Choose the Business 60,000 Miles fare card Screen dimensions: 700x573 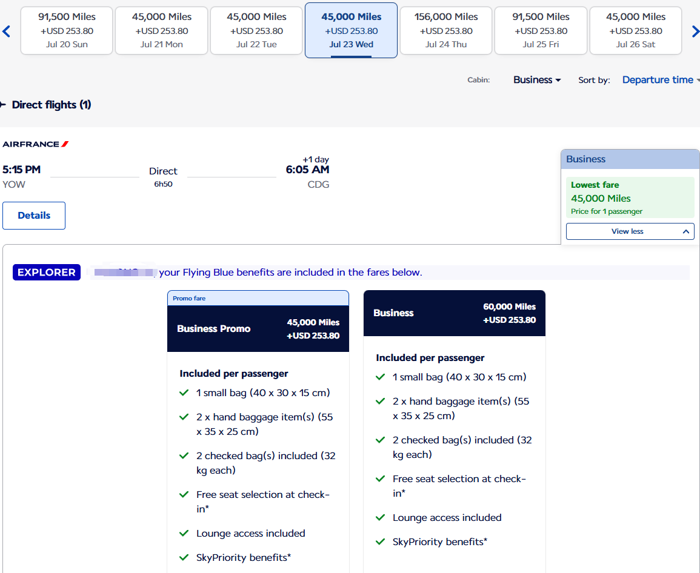455,313
